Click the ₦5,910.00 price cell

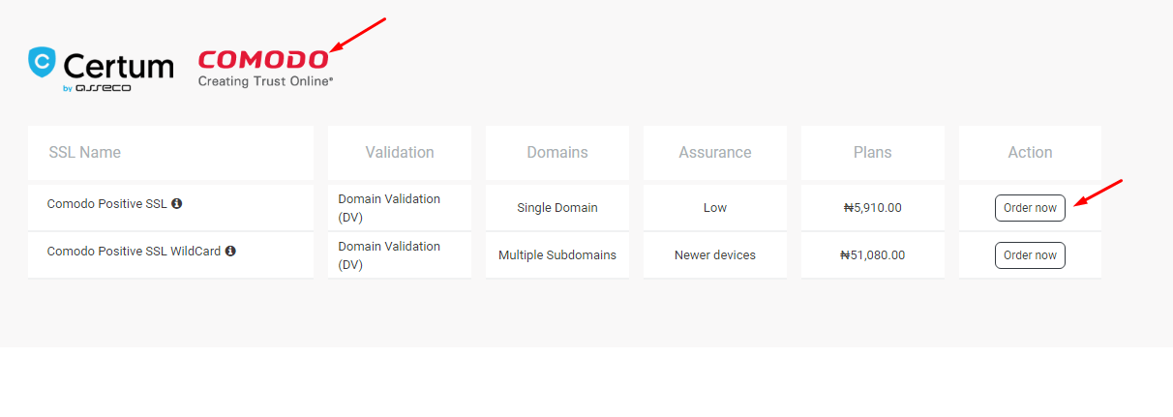coord(873,207)
